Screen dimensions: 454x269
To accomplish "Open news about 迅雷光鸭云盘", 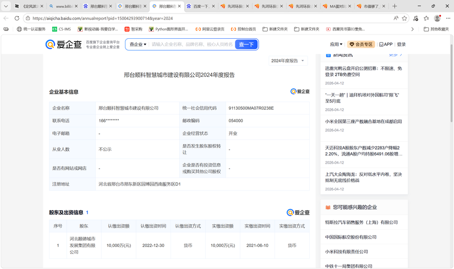I will click(364, 72).
